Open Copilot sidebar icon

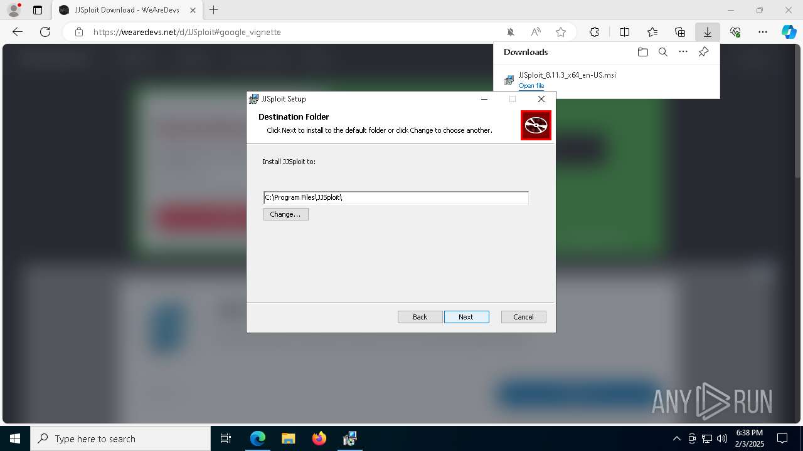(x=789, y=32)
